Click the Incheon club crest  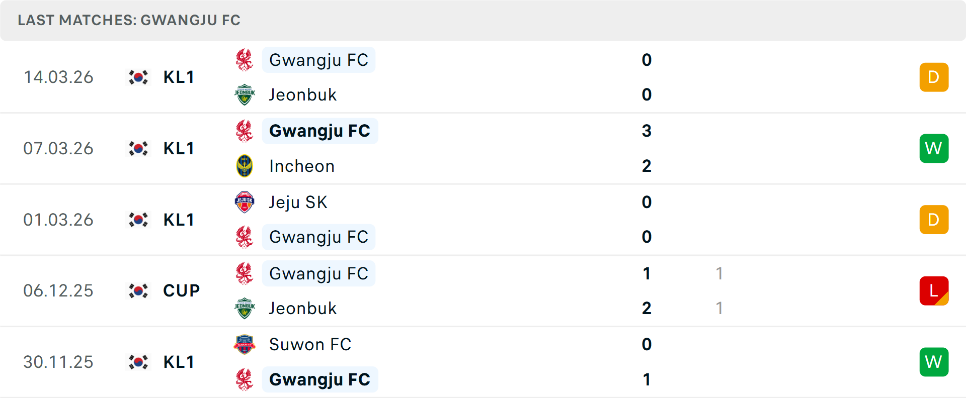click(245, 166)
